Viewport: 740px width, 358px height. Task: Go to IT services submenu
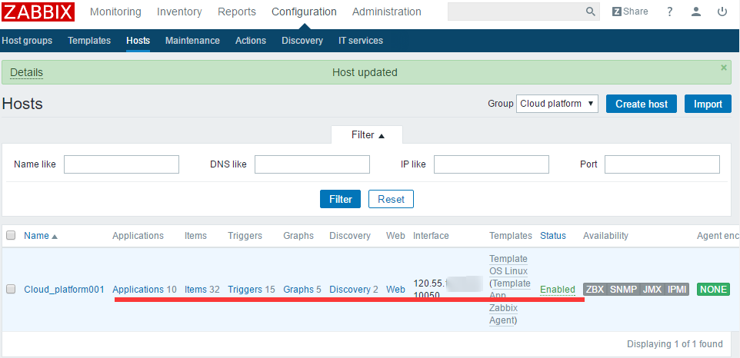pos(361,41)
